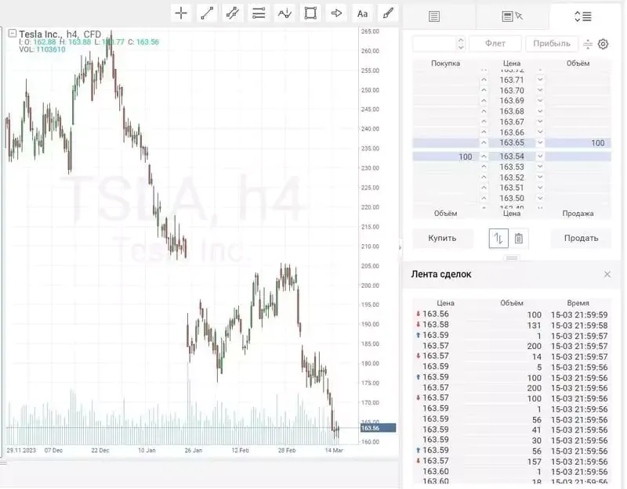Switch to the order book tab
Viewport: 627px width, 489px height.
click(x=583, y=16)
